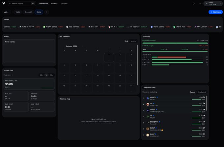Open the wallet address link in Trader card
This screenshot has width=224, height=147.
click(x=8, y=75)
